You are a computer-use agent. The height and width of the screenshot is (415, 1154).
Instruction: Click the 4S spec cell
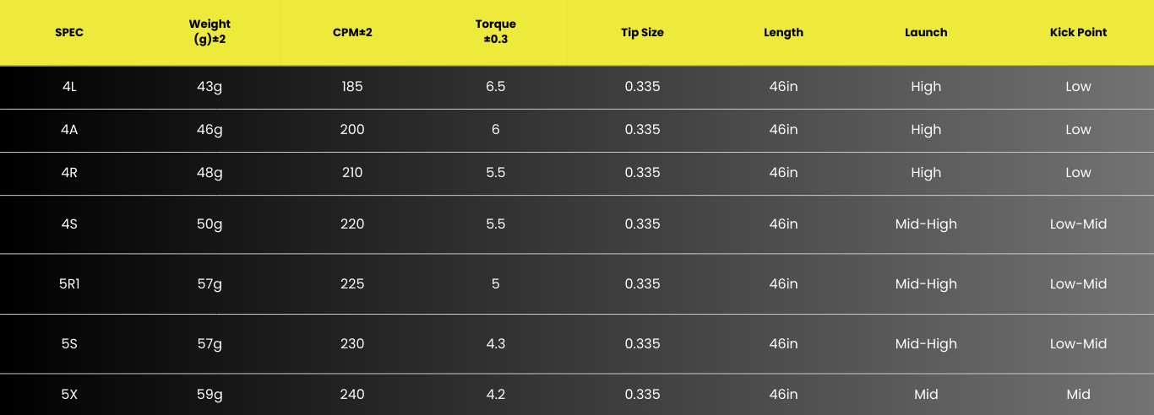click(69, 224)
